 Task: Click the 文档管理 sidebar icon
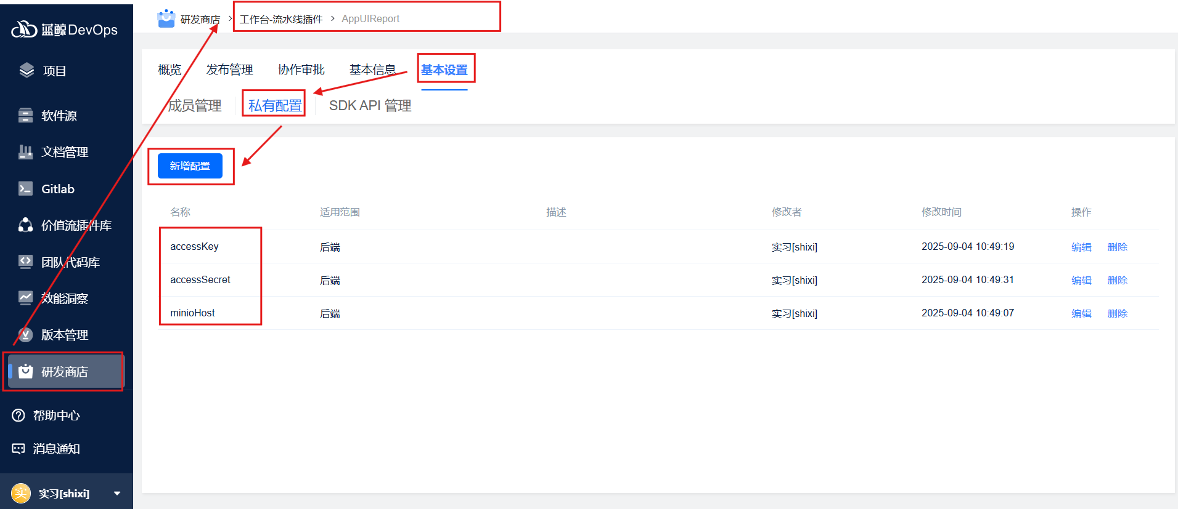[x=25, y=152]
